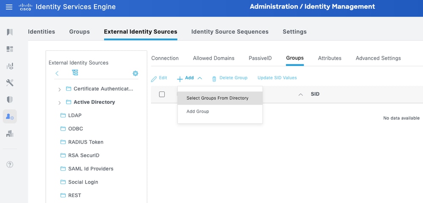Click the bookmarks icon in sidebar
The width and height of the screenshot is (423, 203).
10,32
